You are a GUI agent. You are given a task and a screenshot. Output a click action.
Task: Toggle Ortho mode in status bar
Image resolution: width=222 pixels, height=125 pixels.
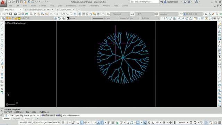pos(82,123)
